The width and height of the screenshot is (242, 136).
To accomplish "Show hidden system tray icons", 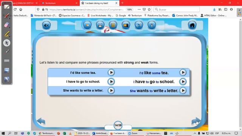I will tap(195, 133).
